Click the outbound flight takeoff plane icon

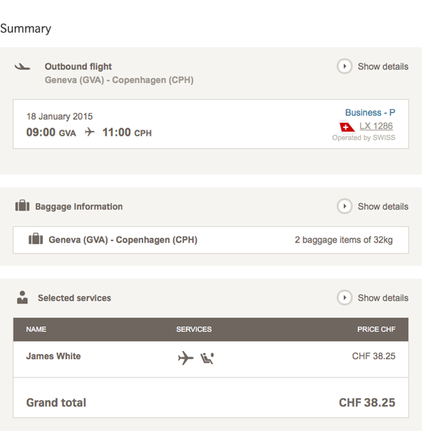(x=22, y=67)
